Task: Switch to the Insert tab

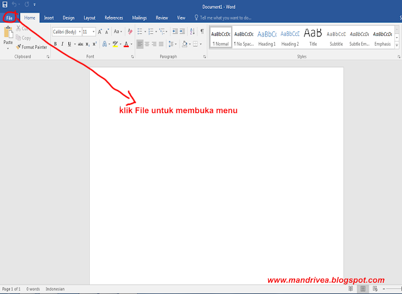Action: 49,18
